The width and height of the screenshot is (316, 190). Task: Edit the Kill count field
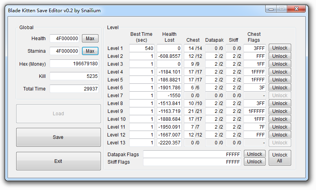74,76
